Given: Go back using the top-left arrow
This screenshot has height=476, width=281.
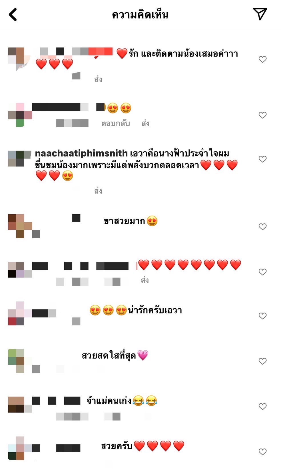Looking at the screenshot, I should (13, 15).
